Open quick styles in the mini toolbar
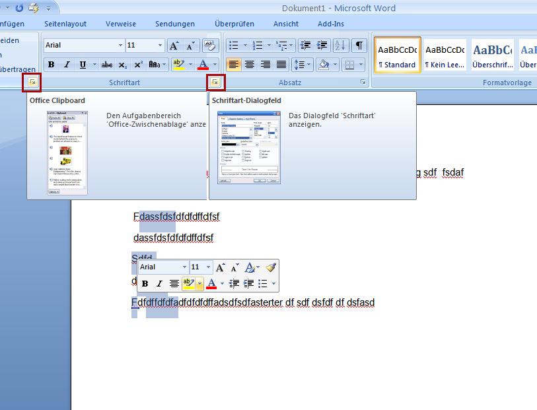537x410 pixels. 252,267
